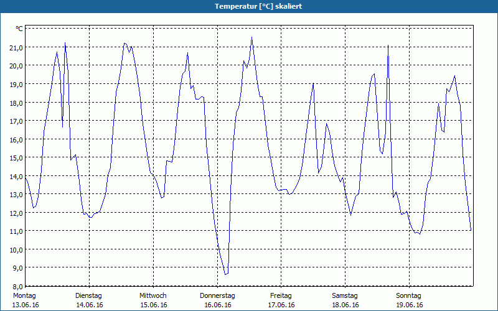Select the Donnerstag day label

217,296
